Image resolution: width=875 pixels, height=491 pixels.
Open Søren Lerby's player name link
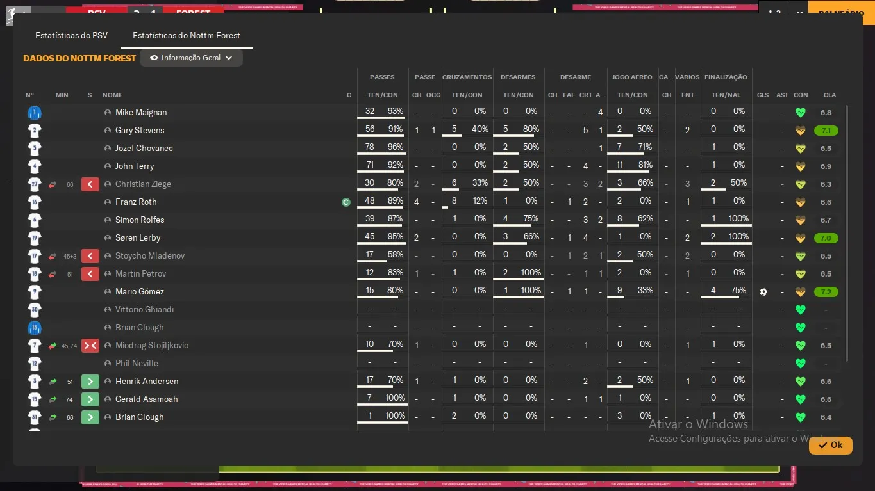pos(138,238)
